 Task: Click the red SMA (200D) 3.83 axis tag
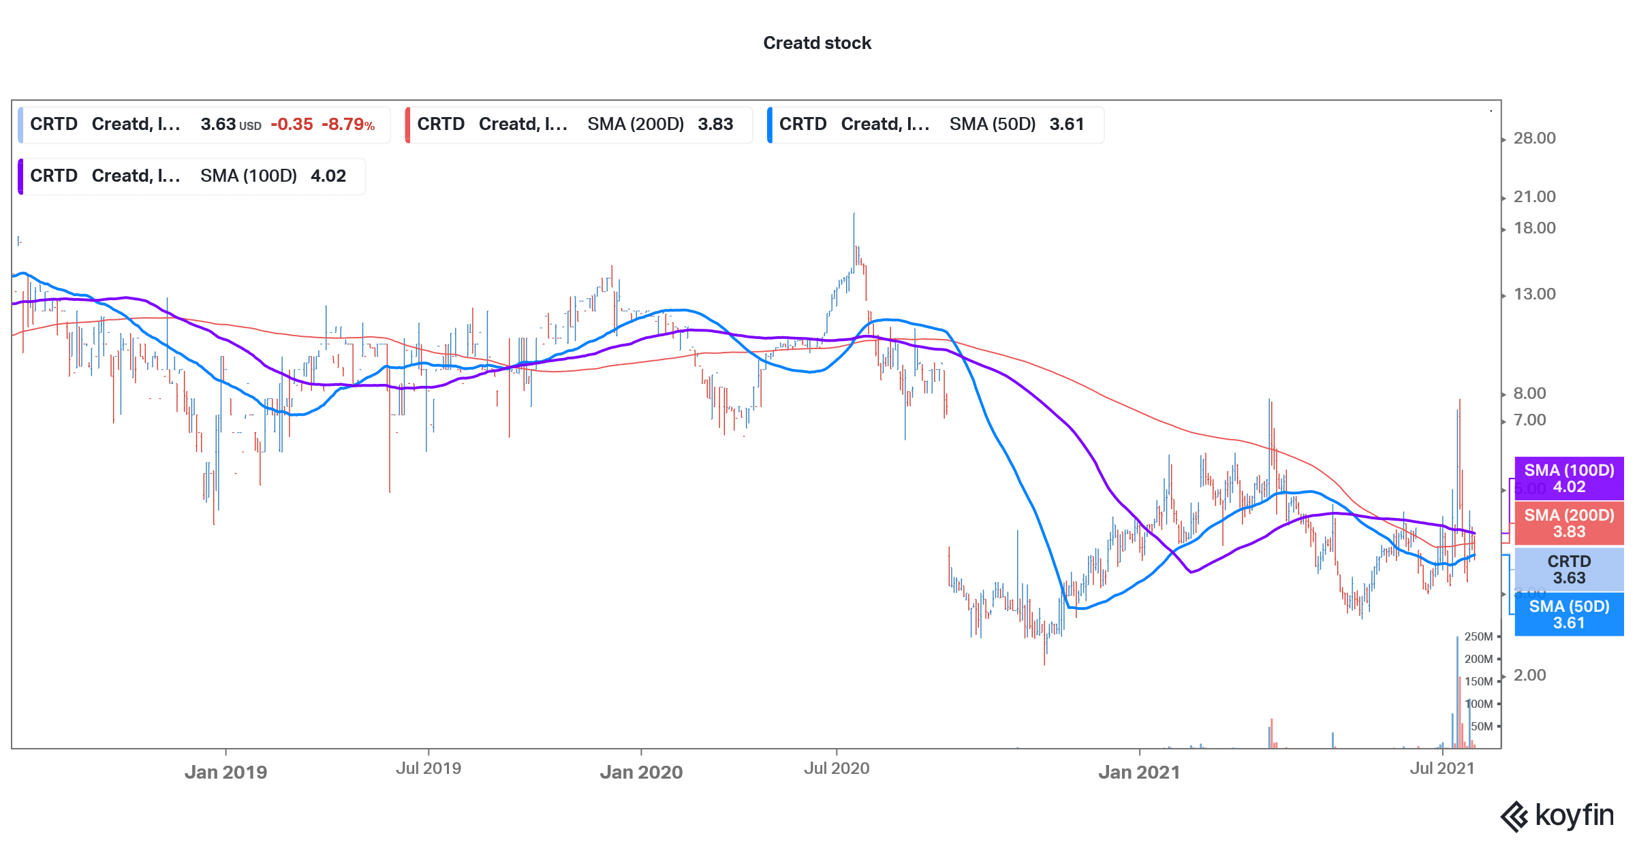pos(1569,523)
